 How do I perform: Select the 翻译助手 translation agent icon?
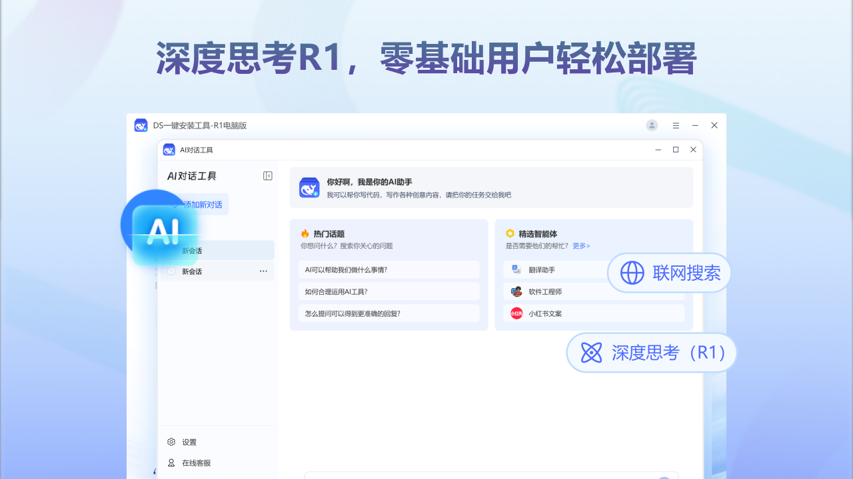(x=515, y=269)
